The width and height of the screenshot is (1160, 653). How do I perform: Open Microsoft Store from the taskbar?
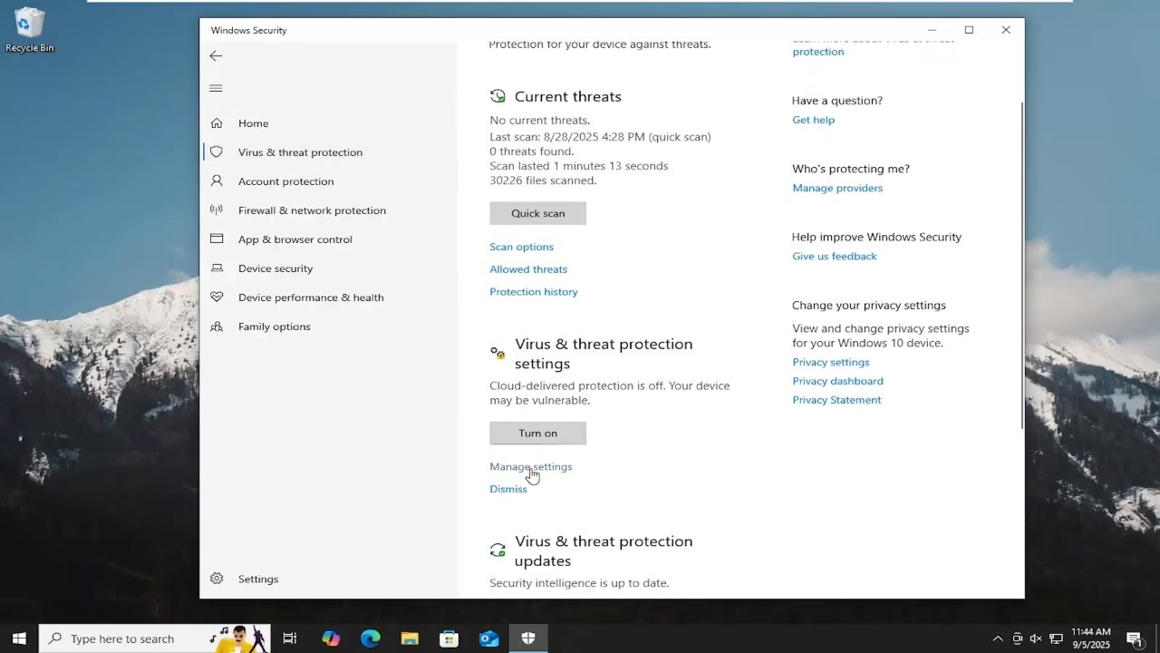click(x=449, y=638)
